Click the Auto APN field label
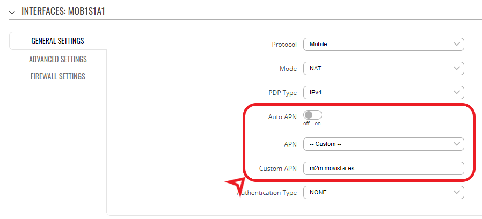 click(x=282, y=116)
